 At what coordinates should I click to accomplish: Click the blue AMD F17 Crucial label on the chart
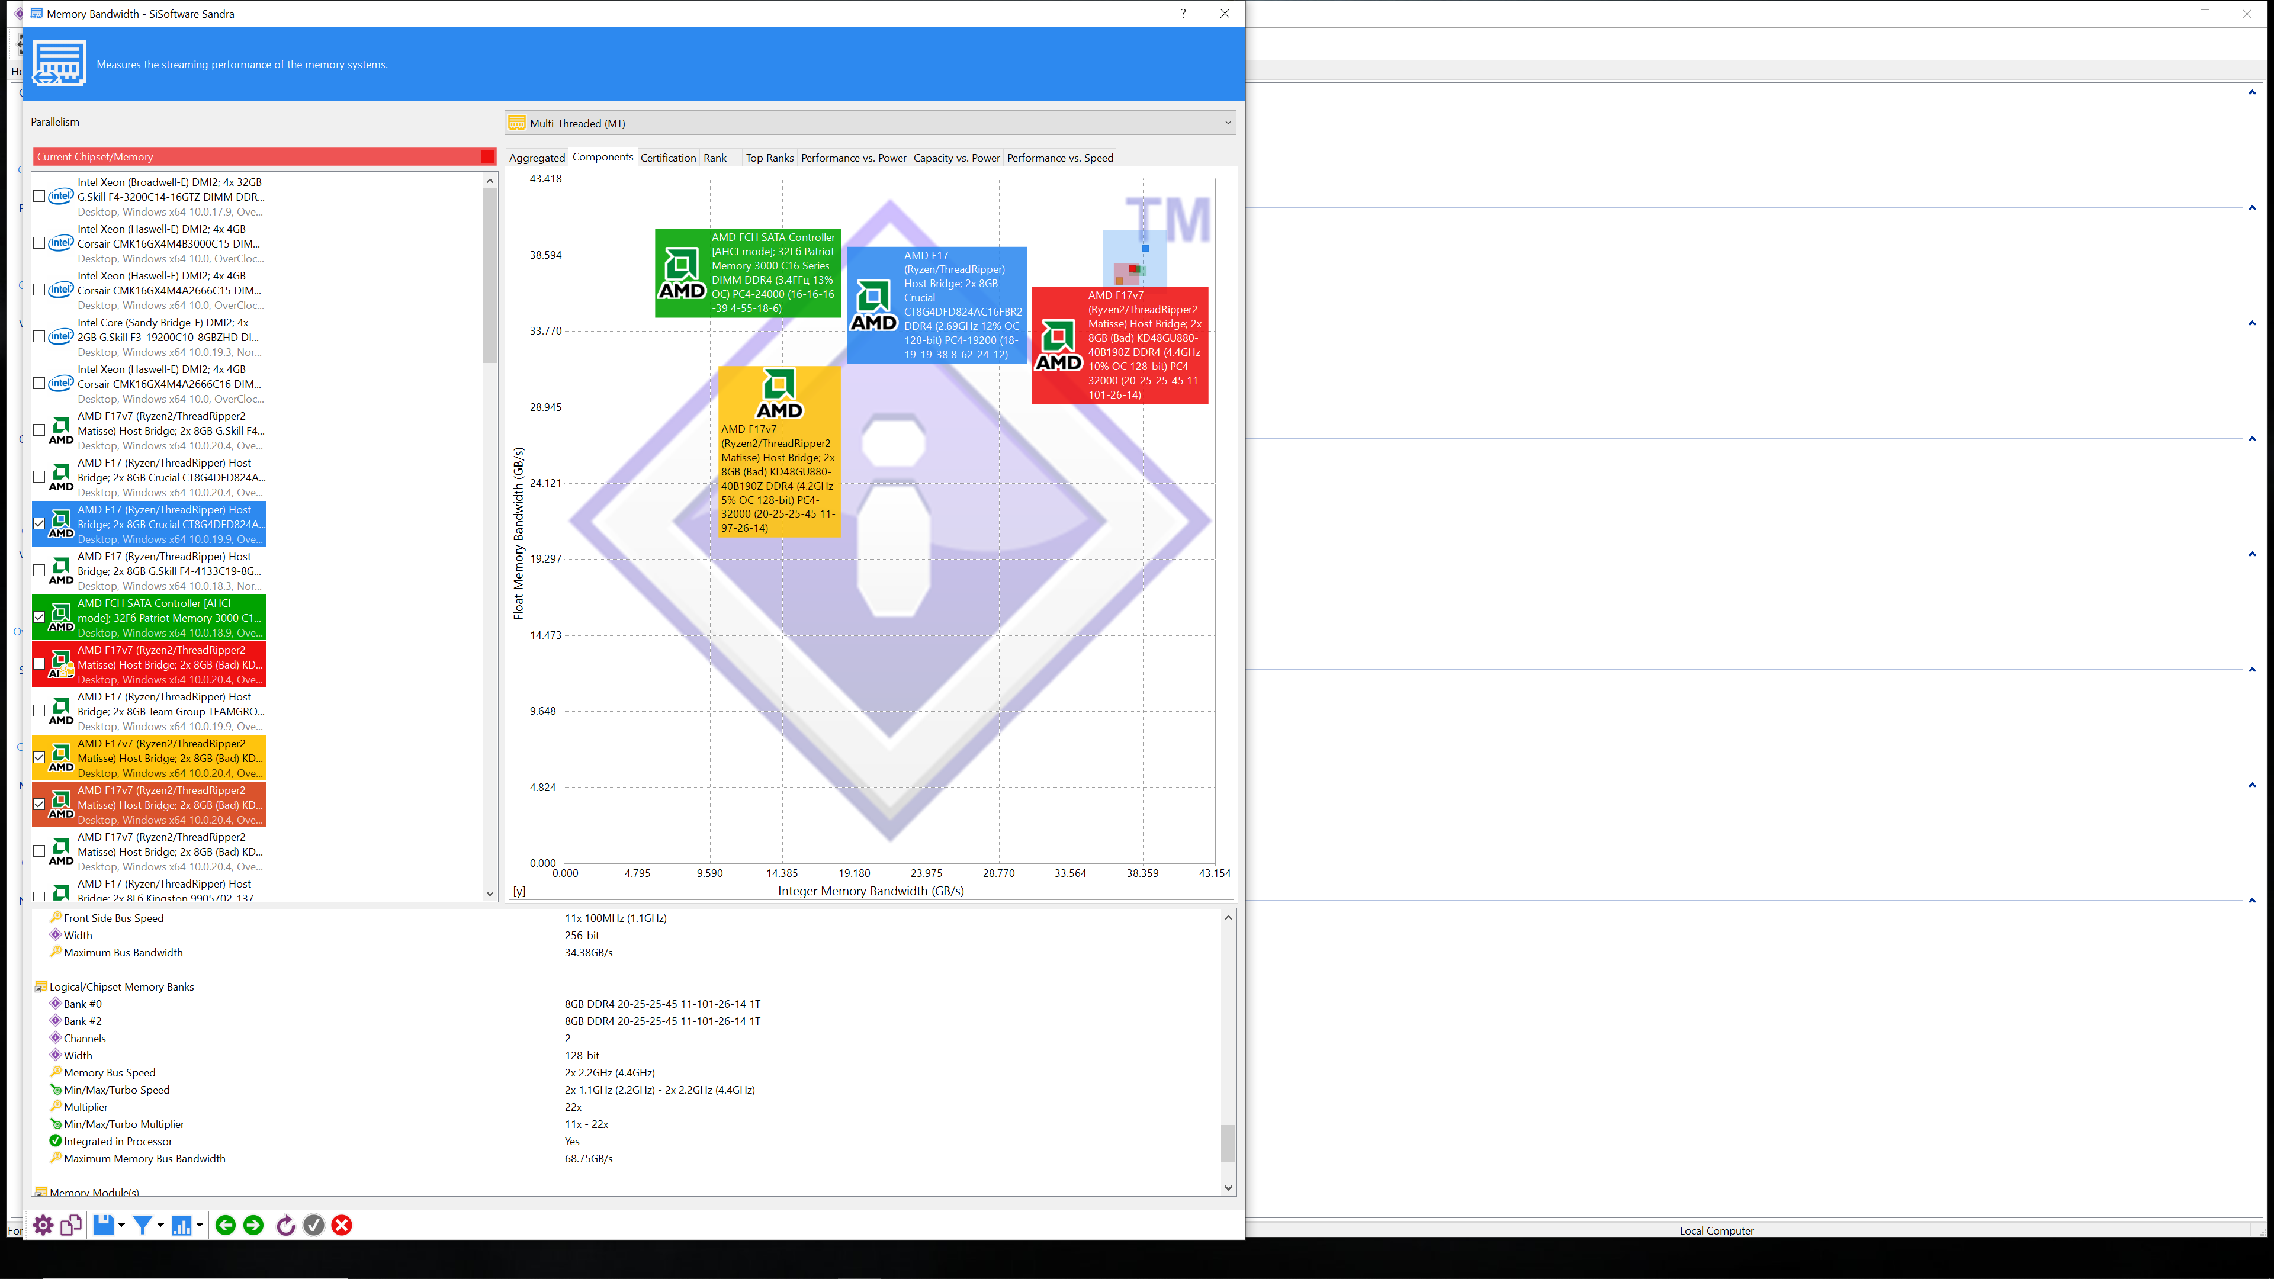pos(937,304)
